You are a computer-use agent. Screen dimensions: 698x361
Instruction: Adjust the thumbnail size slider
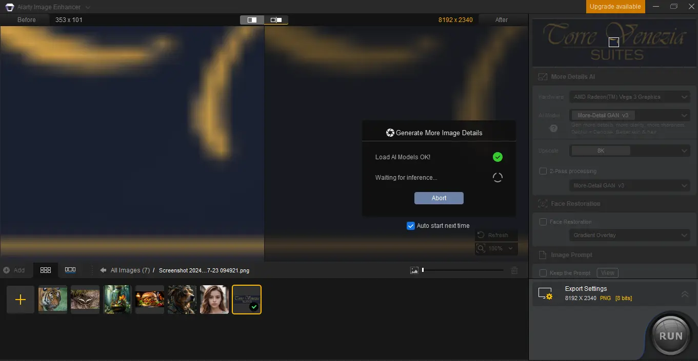(x=462, y=270)
